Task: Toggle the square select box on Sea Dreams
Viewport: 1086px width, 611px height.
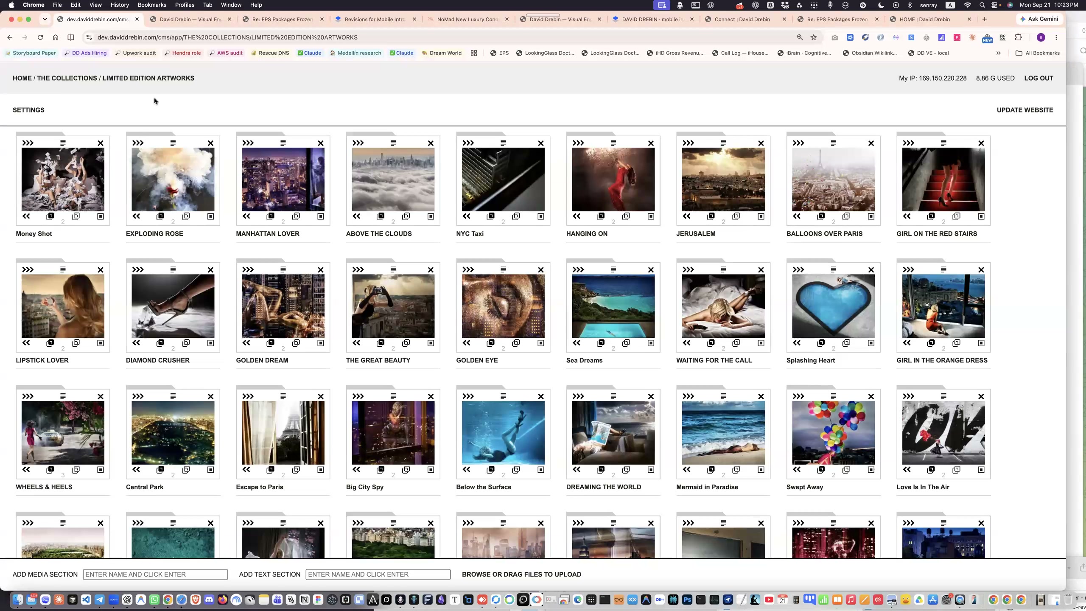Action: [x=651, y=343]
